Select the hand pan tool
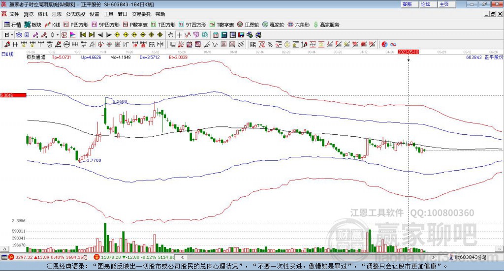Screen dimensions: 504x271 click(x=171, y=35)
